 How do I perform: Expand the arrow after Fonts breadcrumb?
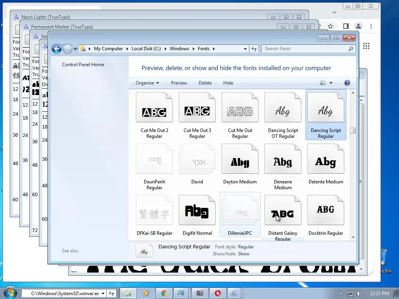[214, 49]
